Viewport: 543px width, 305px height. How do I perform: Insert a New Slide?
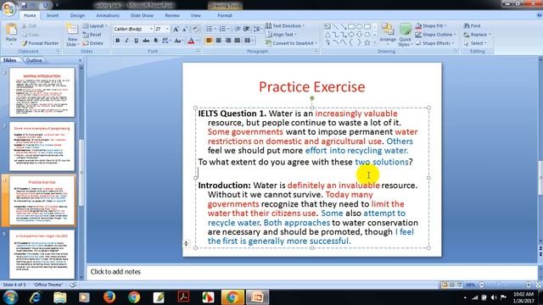(x=72, y=35)
